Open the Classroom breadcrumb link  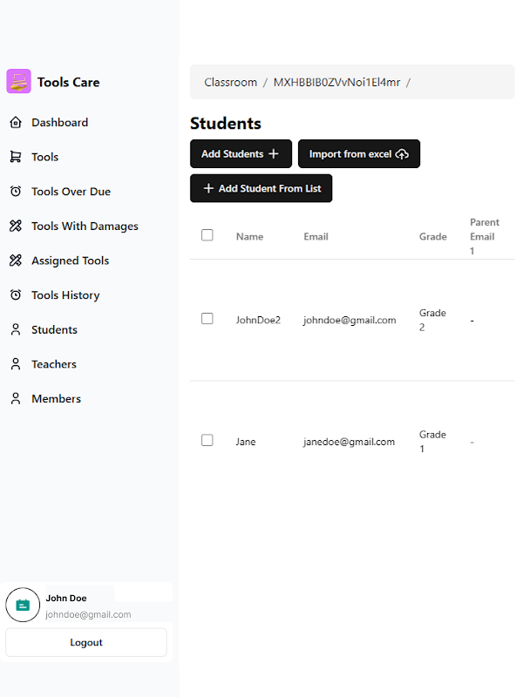[x=230, y=83]
